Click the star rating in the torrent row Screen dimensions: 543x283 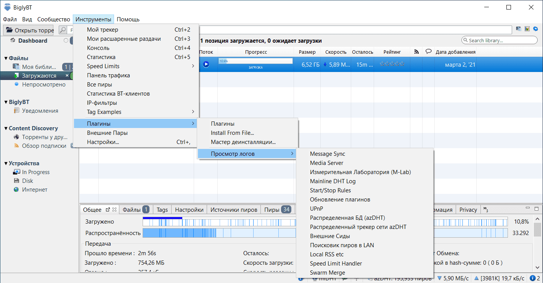392,64
